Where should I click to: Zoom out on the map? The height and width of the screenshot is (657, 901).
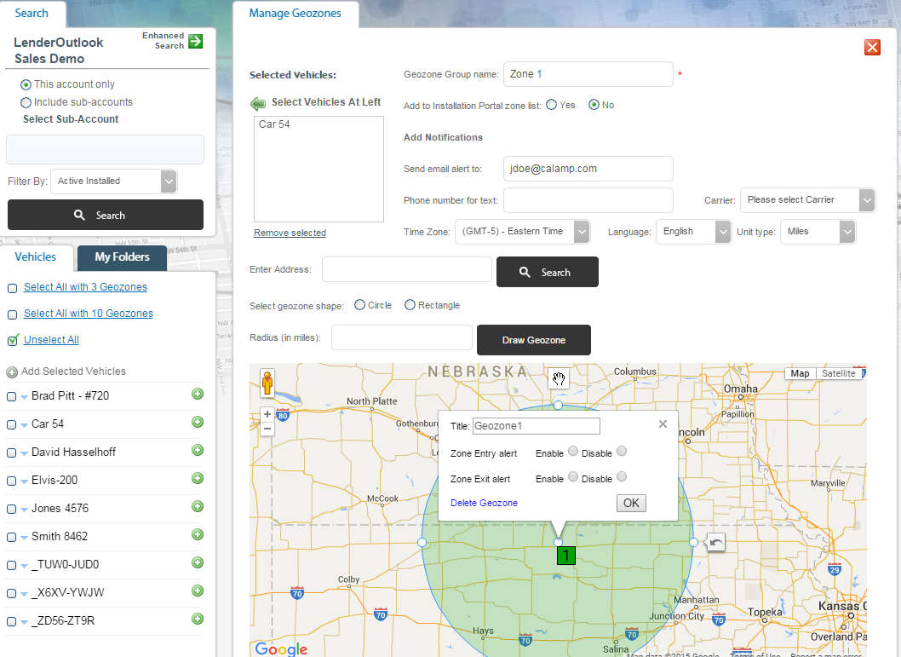[267, 429]
